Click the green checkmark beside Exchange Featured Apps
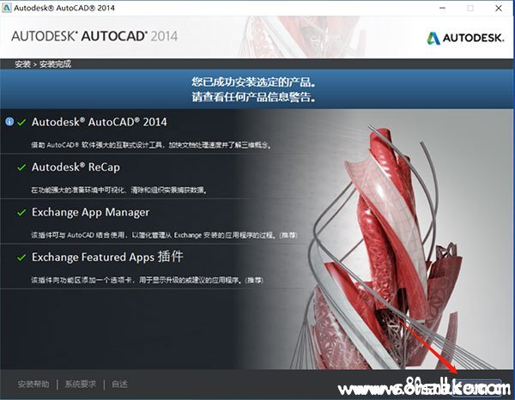The height and width of the screenshot is (400, 515). point(21,258)
